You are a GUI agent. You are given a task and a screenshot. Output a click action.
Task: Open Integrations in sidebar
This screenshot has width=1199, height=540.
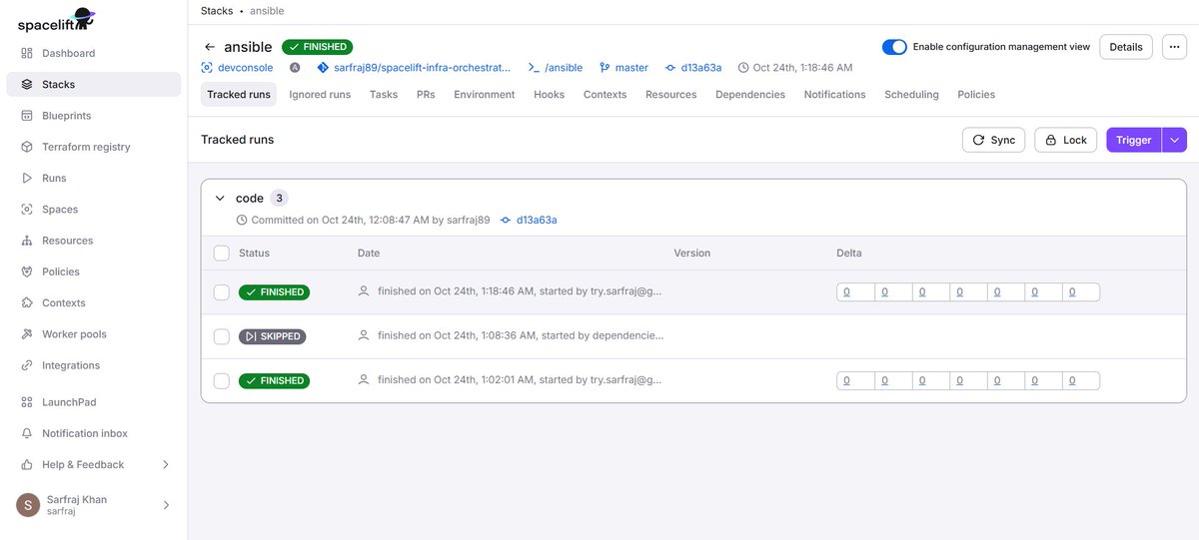[x=93, y=365]
